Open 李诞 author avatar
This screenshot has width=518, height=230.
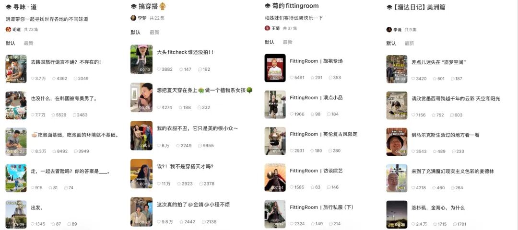point(389,29)
